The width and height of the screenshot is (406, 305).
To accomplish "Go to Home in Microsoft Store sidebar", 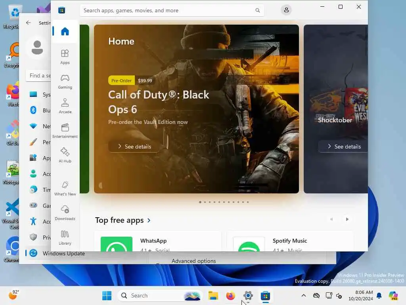I will (x=65, y=31).
